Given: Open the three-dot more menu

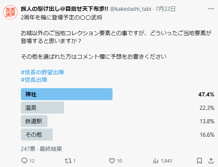Looking at the screenshot, I should pos(211,9).
